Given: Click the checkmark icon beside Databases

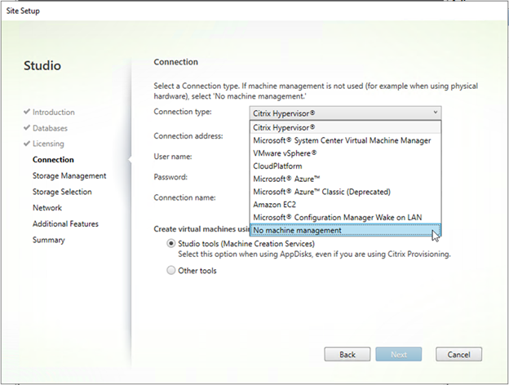Looking at the screenshot, I should point(27,127).
